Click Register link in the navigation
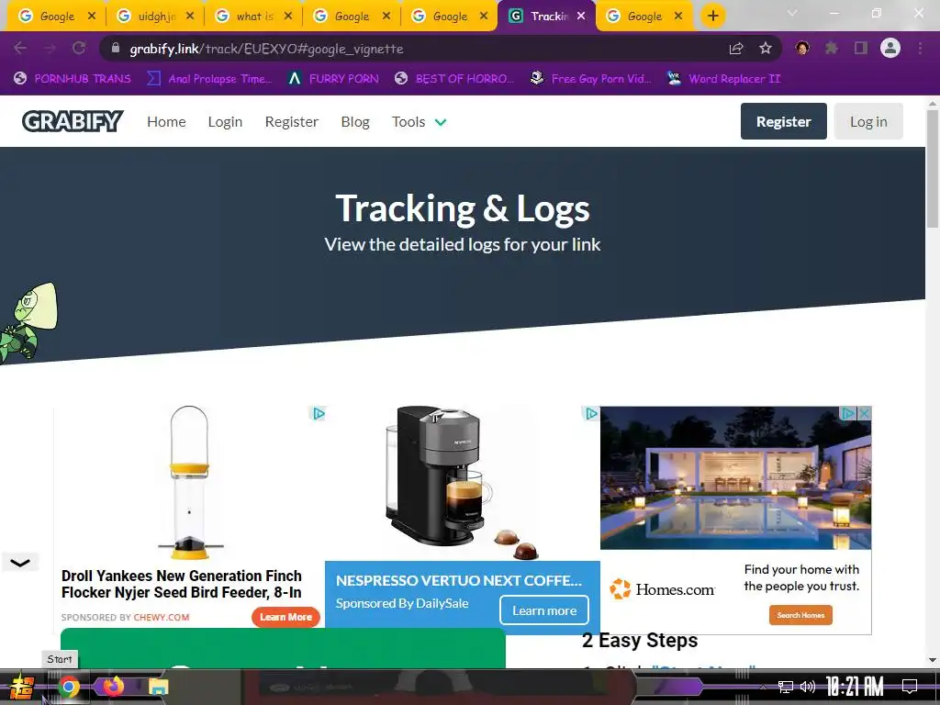 [291, 122]
